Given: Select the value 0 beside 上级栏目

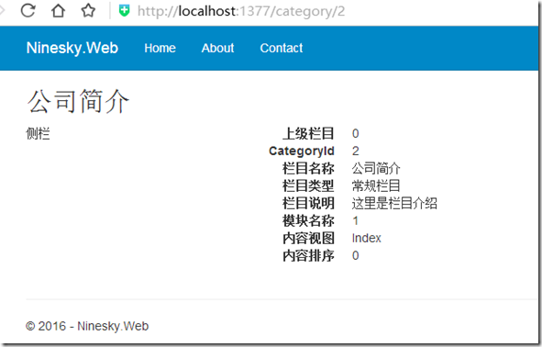Looking at the screenshot, I should 355,133.
